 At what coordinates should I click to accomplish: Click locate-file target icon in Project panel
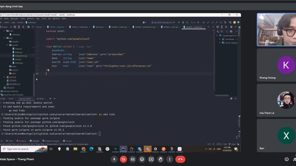click(15, 27)
